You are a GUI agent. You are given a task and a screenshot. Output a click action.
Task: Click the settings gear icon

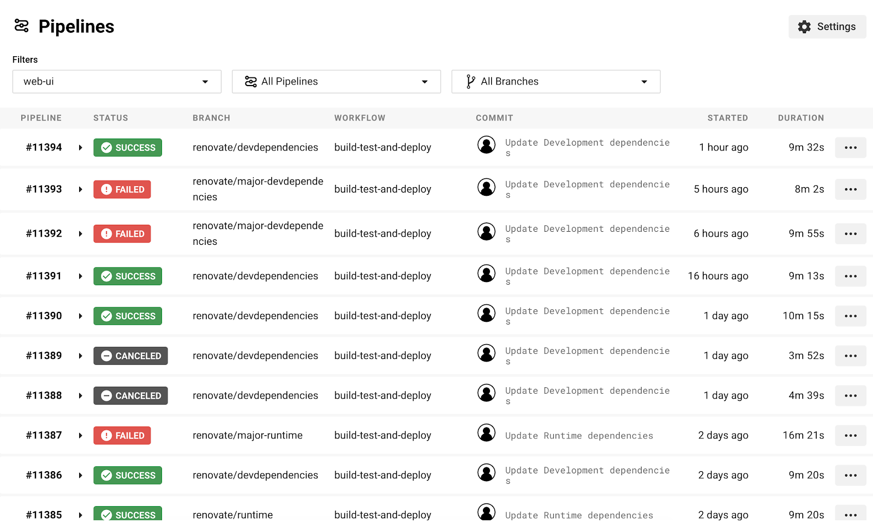click(803, 26)
